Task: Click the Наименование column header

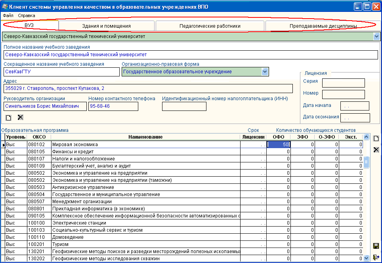Action: click(145, 137)
